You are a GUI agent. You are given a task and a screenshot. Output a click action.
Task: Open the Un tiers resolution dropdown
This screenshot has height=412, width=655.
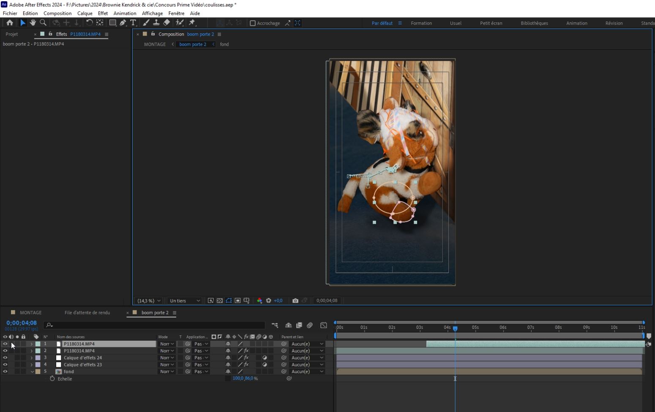(x=185, y=301)
